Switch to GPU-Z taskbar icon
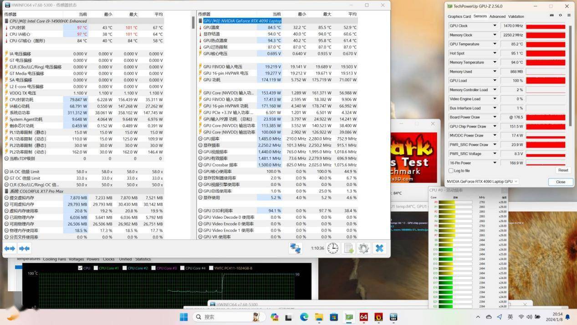Screen dimensions: 577x325 (x=349, y=317)
